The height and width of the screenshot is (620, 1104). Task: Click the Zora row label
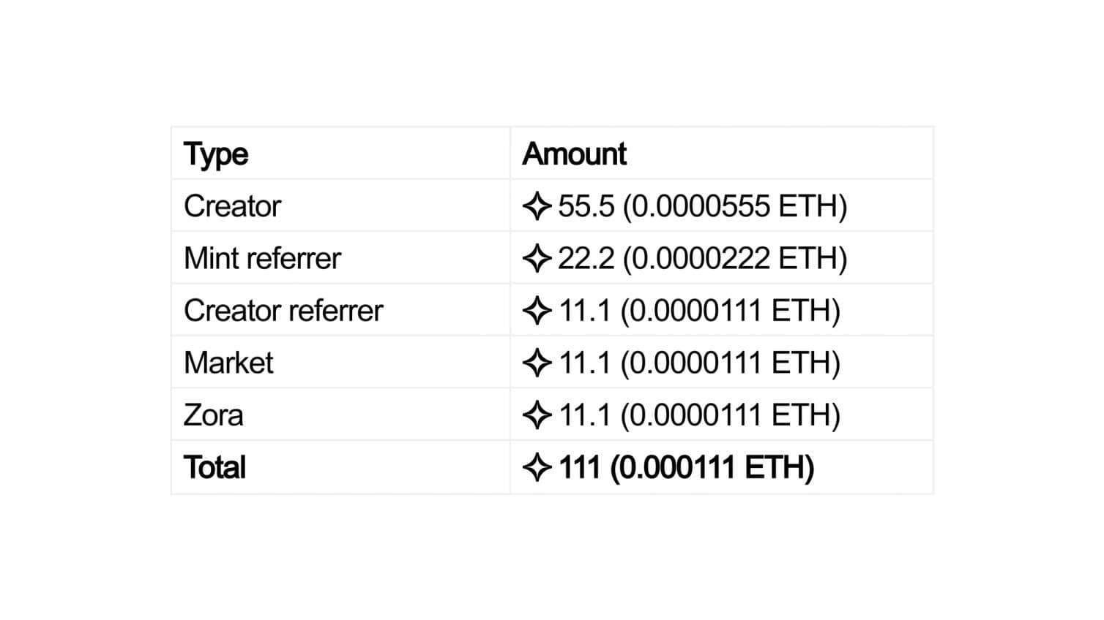tap(213, 415)
